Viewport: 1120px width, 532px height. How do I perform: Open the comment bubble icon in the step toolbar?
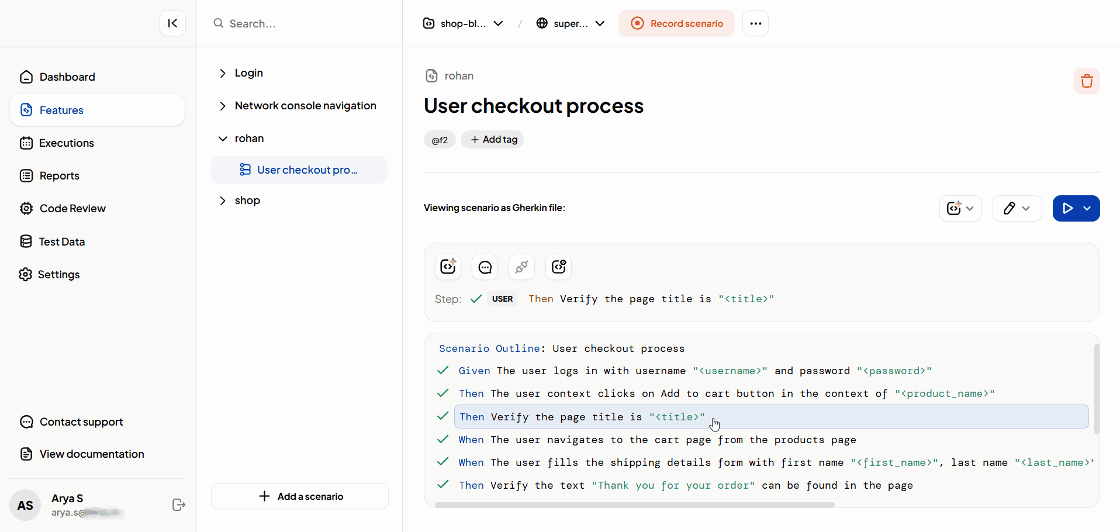point(485,267)
